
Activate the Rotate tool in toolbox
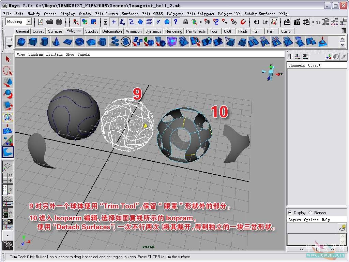coord(8,94)
